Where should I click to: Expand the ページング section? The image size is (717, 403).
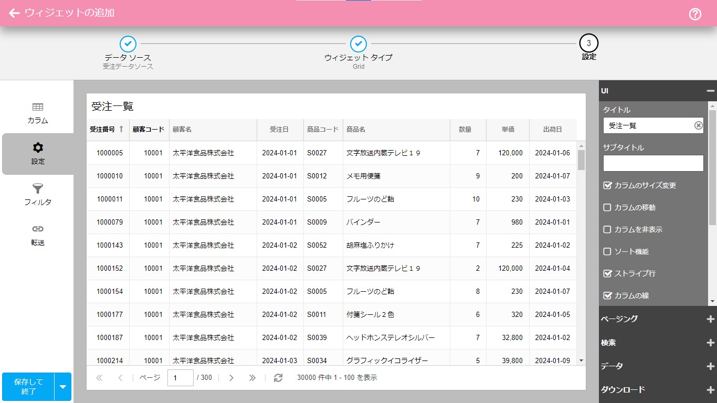[711, 319]
